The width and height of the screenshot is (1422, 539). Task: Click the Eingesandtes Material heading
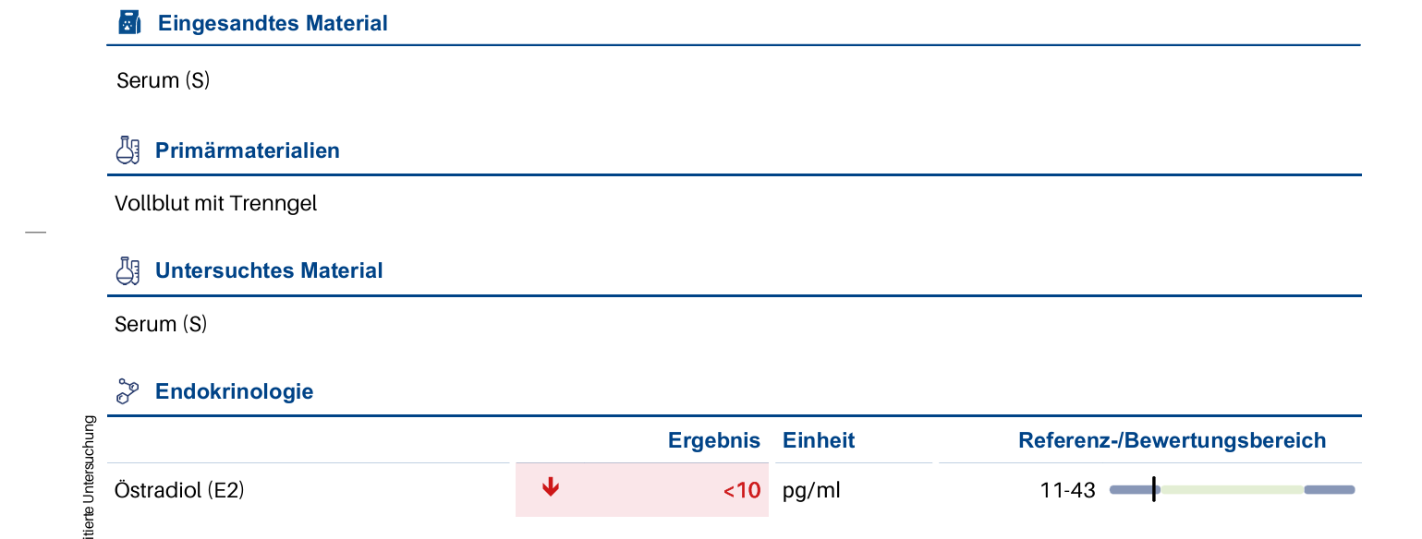[x=273, y=23]
